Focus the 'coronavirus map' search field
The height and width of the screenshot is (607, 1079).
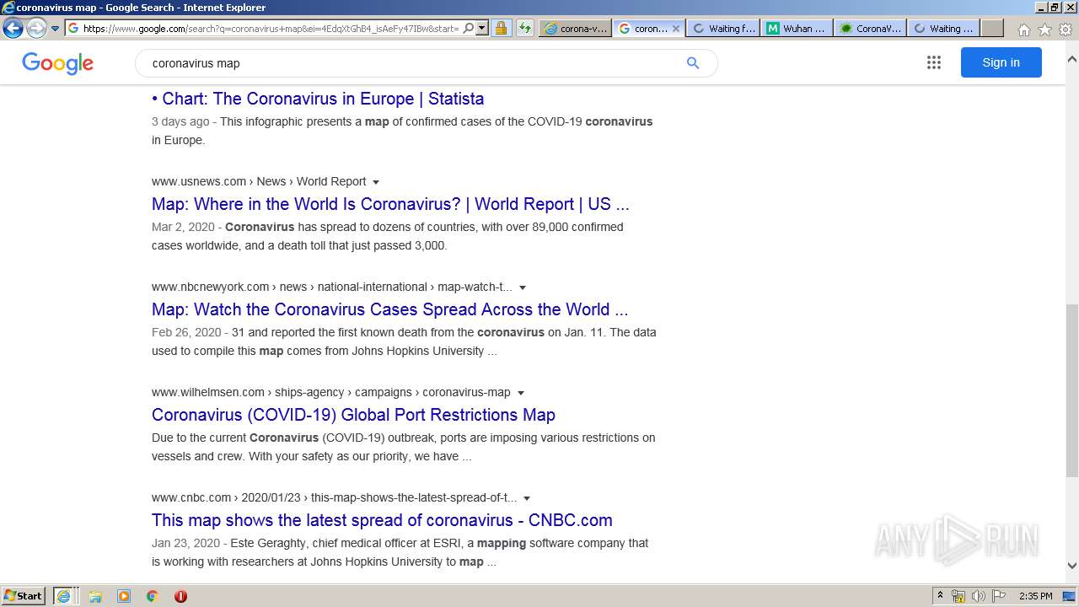click(x=413, y=63)
